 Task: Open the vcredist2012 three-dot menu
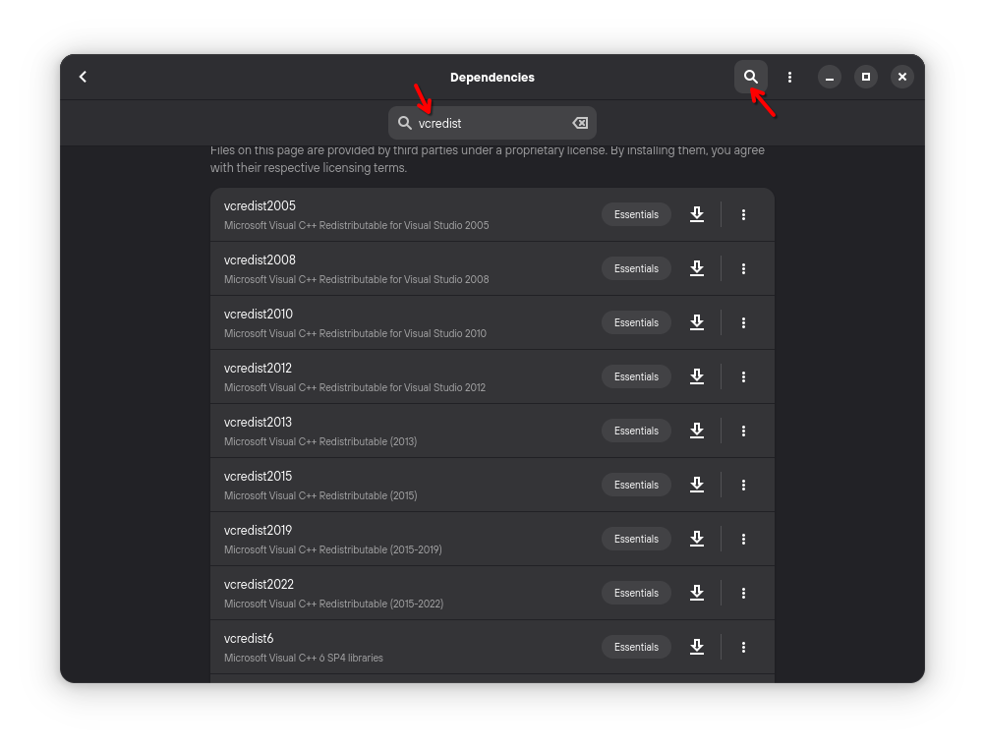click(x=743, y=376)
